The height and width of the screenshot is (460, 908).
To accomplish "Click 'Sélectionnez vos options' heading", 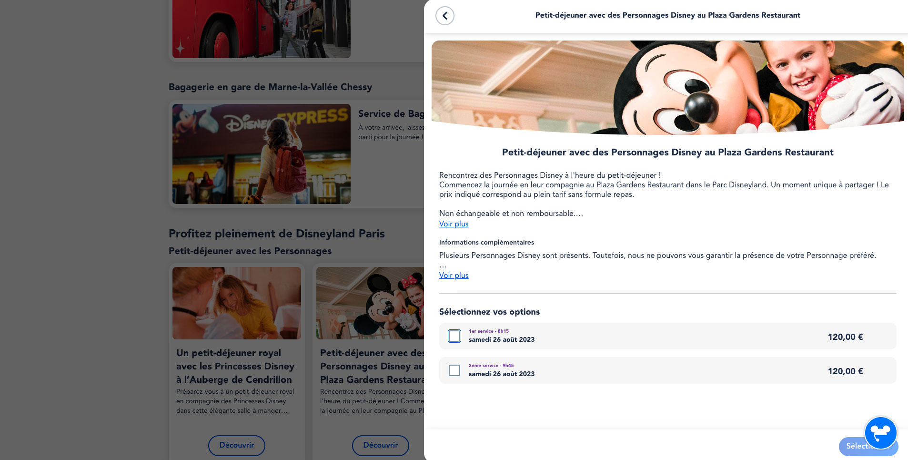I will tap(489, 312).
